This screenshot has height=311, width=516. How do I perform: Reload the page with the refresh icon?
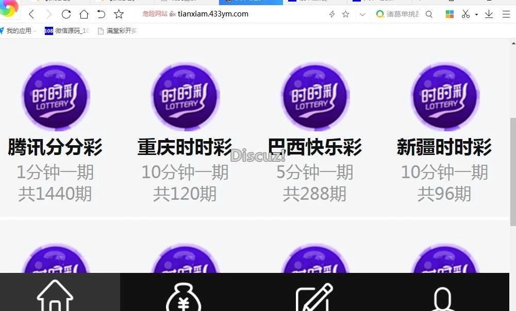point(66,14)
